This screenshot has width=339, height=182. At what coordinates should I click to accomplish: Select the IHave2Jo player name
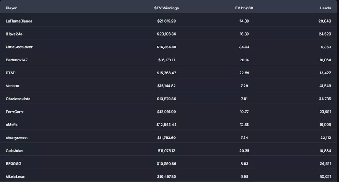[14, 34]
